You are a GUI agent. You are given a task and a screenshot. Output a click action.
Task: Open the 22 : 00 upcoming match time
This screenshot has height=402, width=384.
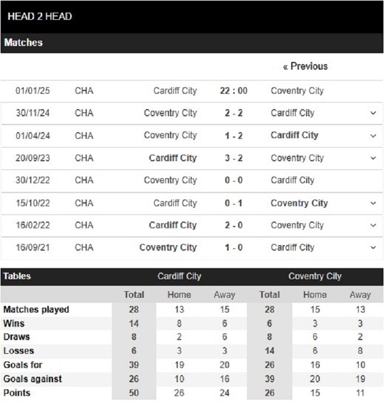point(234,90)
